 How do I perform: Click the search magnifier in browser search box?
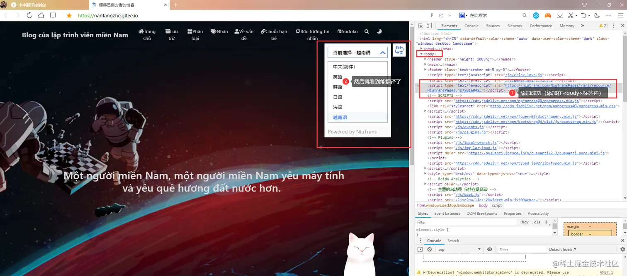(525, 15)
